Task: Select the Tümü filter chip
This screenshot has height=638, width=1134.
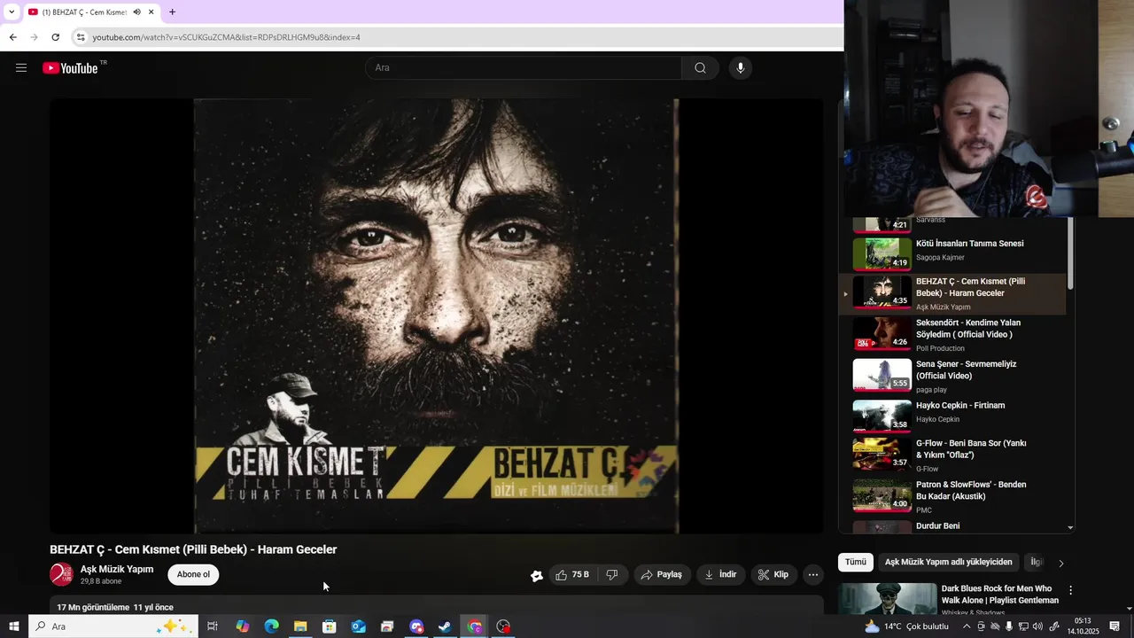Action: (x=855, y=562)
